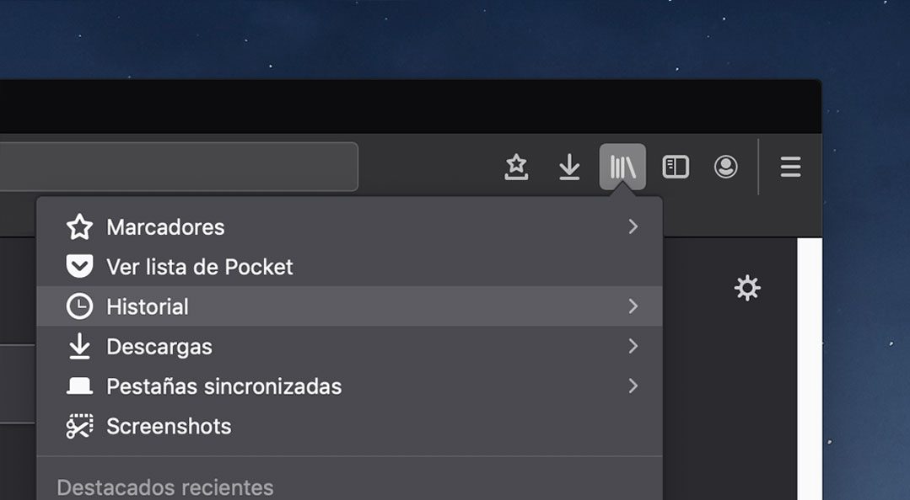
Task: Open Marcadores entry in the menu
Action: point(165,226)
